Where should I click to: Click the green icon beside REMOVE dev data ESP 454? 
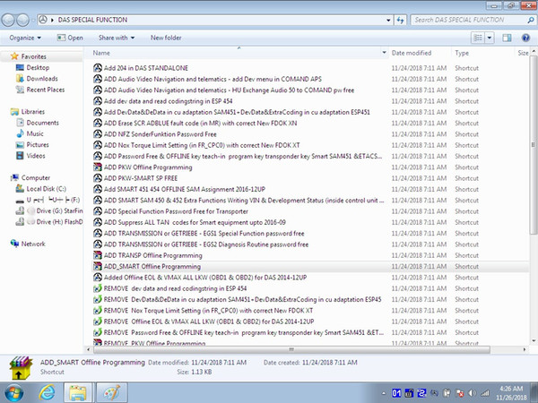click(98, 288)
